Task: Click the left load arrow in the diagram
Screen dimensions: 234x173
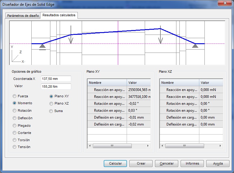Action: click(x=71, y=35)
